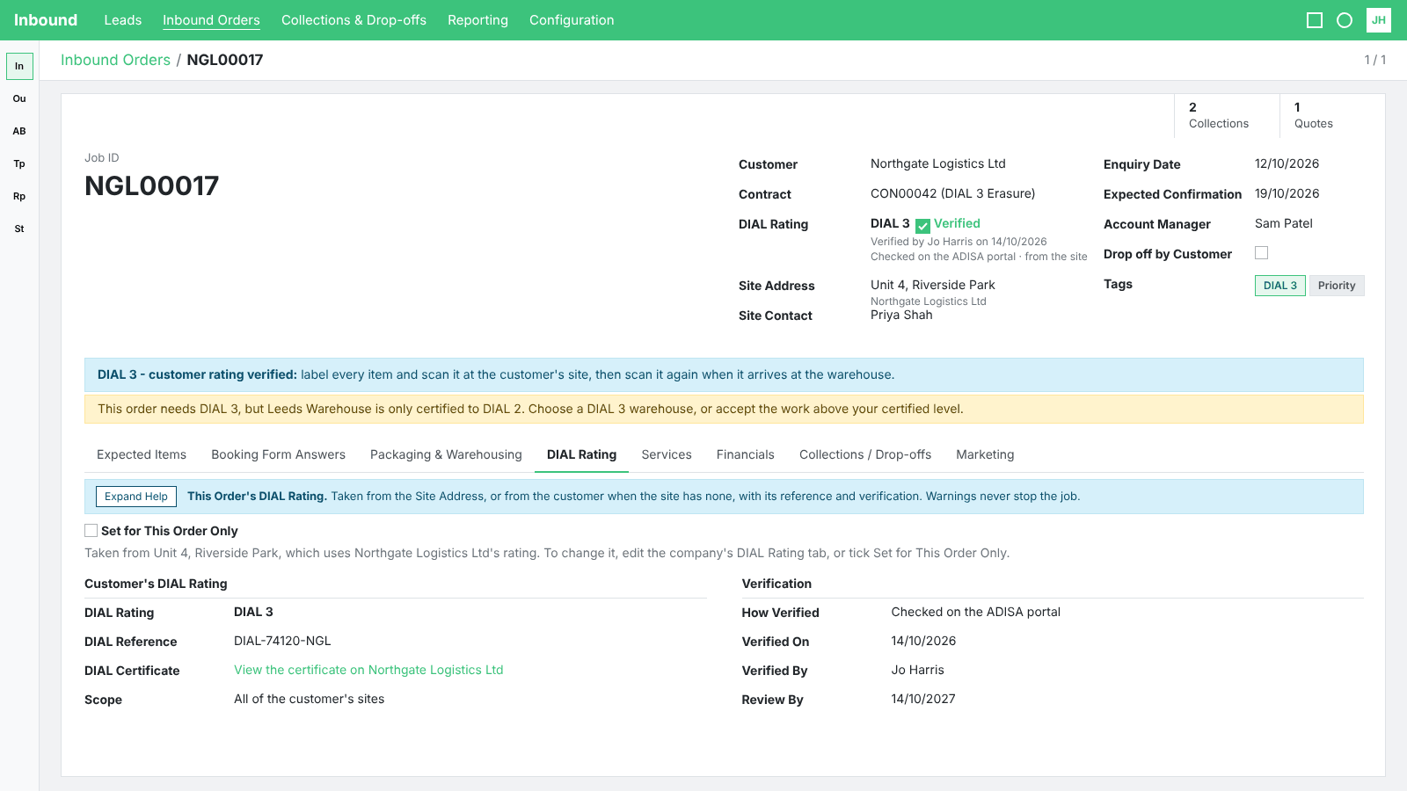The image size is (1407, 791).
Task: Click the Priority tag
Action: pyautogui.click(x=1337, y=286)
